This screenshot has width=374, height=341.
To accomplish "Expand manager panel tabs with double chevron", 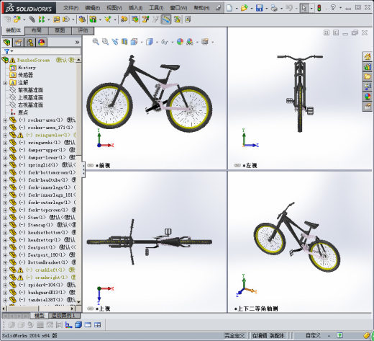I will pyautogui.click(x=77, y=43).
